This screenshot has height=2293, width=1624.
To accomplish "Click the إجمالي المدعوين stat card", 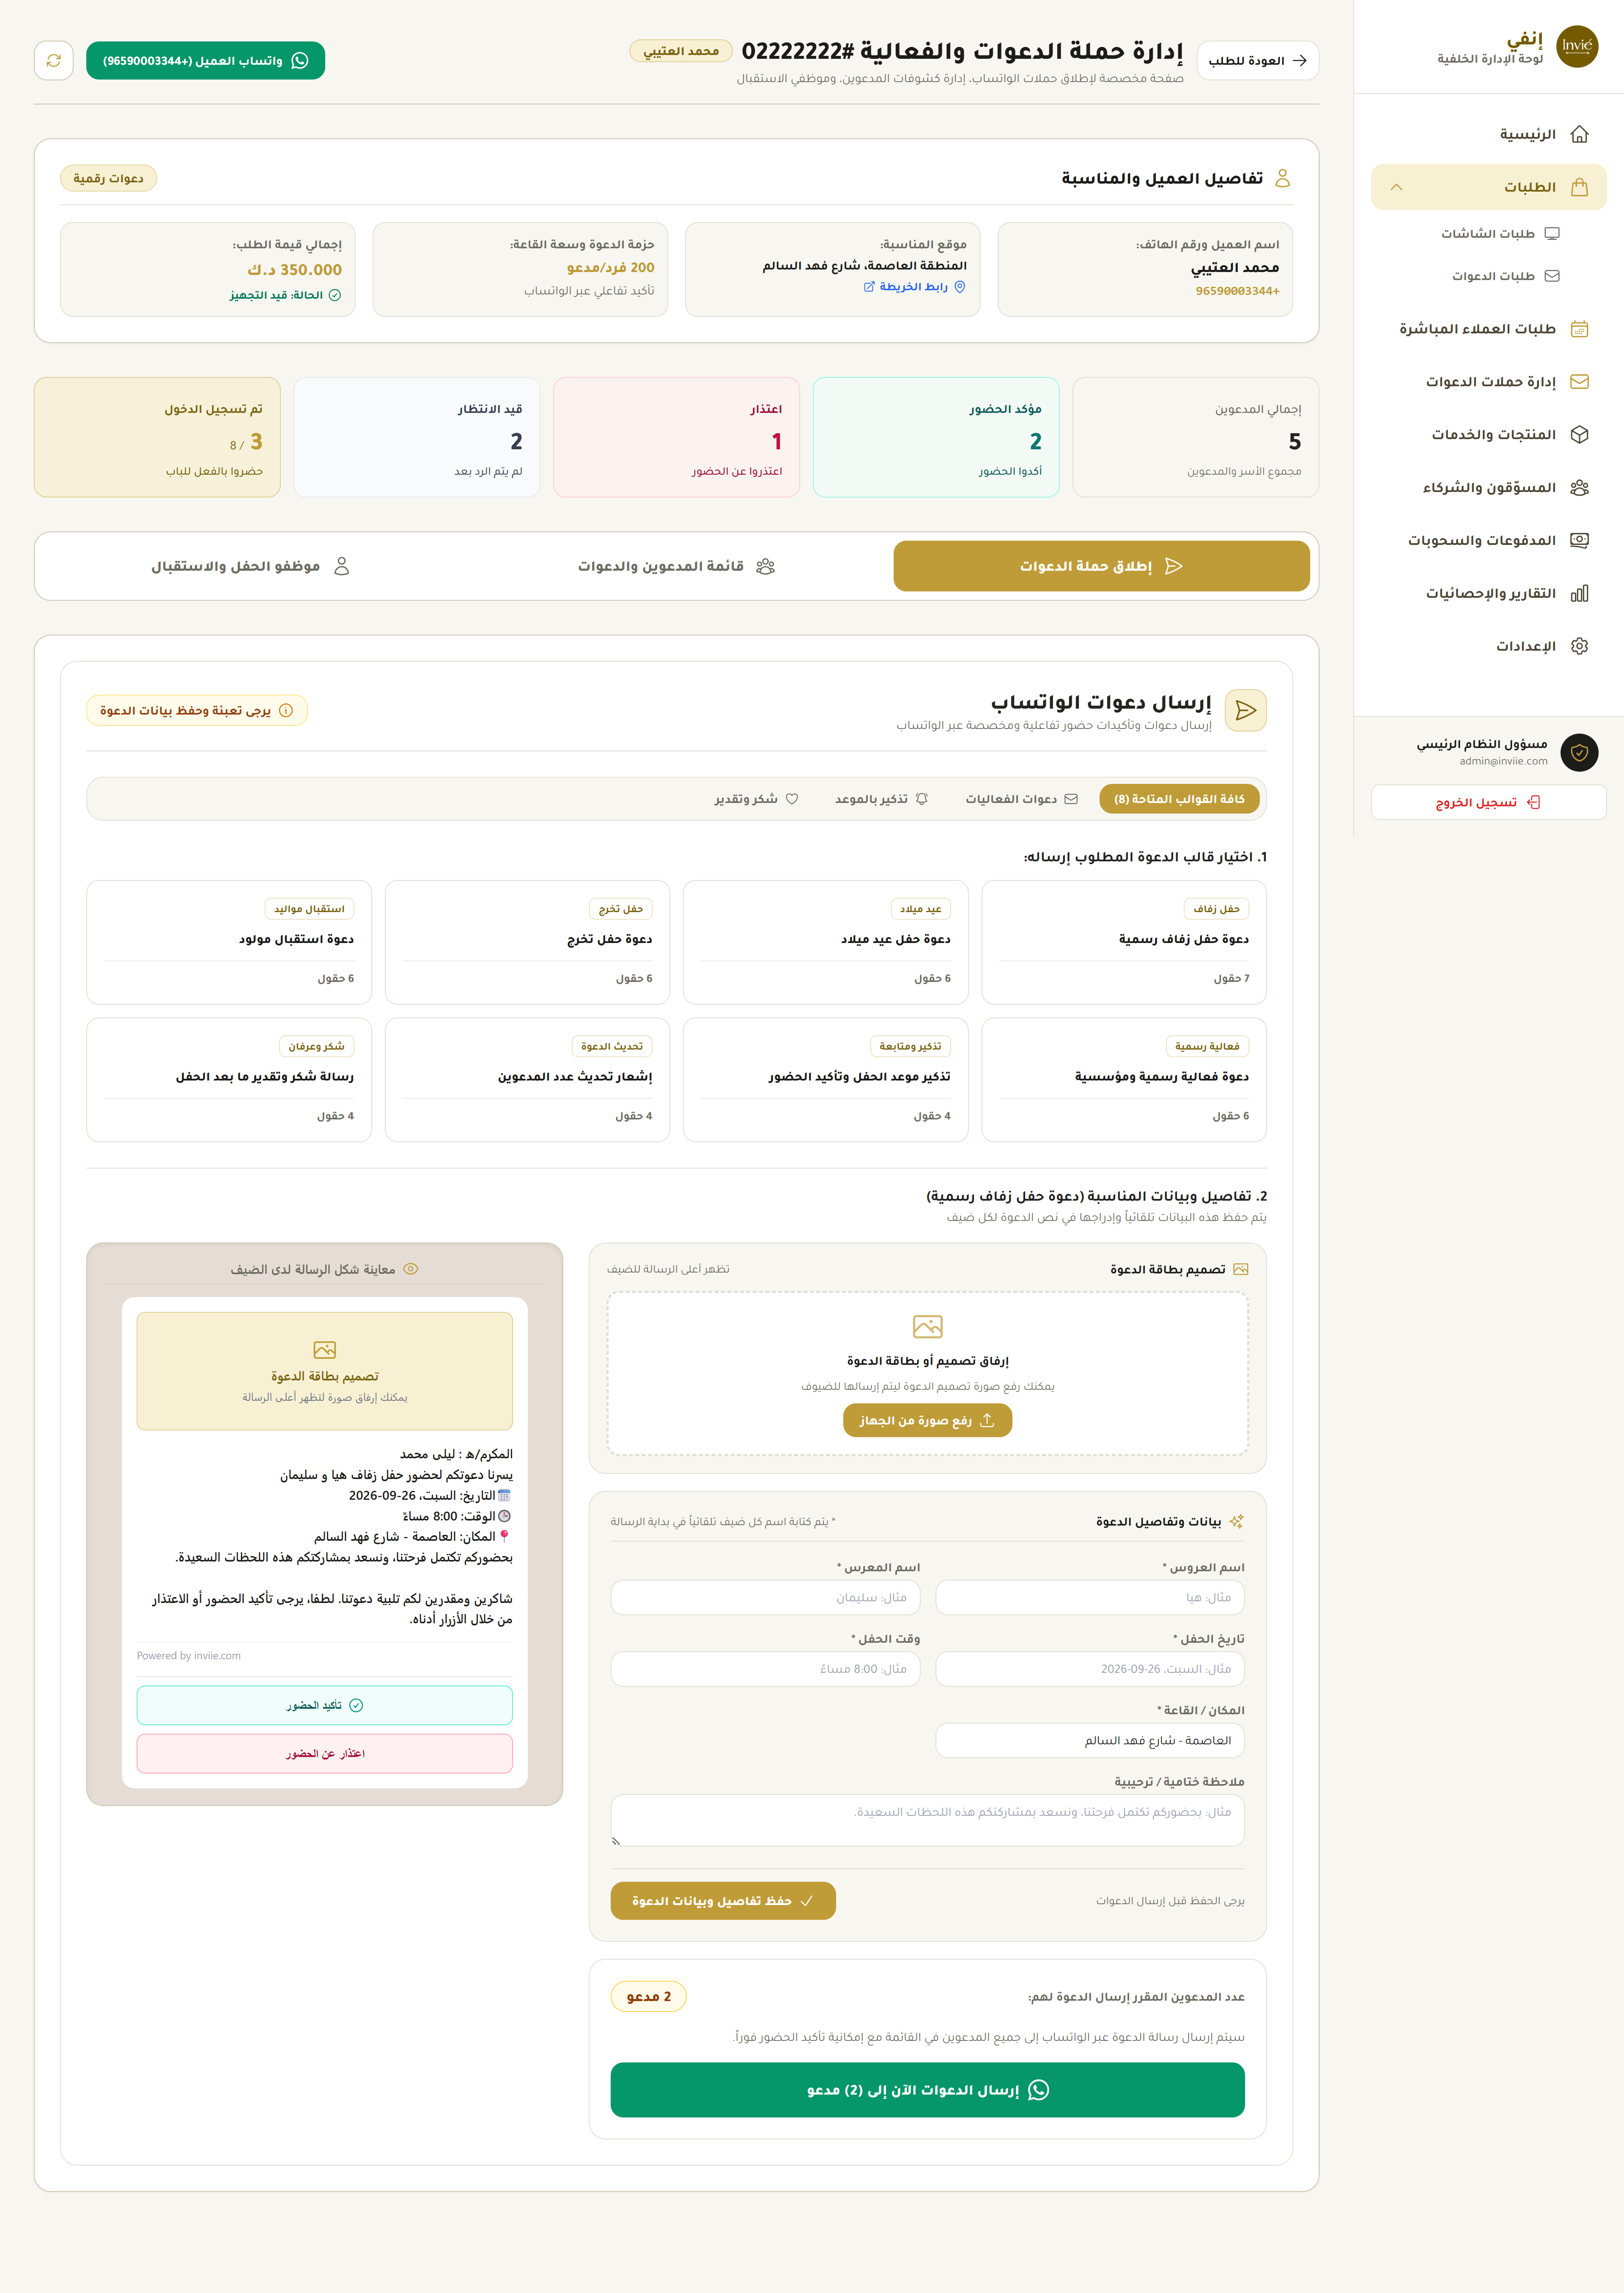I will [1195, 437].
